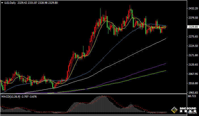Click the 2171.80 price axis label

[193, 55]
